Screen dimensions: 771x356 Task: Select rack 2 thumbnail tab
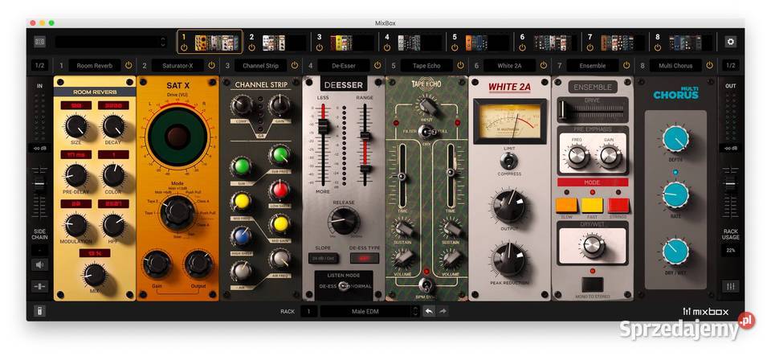(x=276, y=43)
